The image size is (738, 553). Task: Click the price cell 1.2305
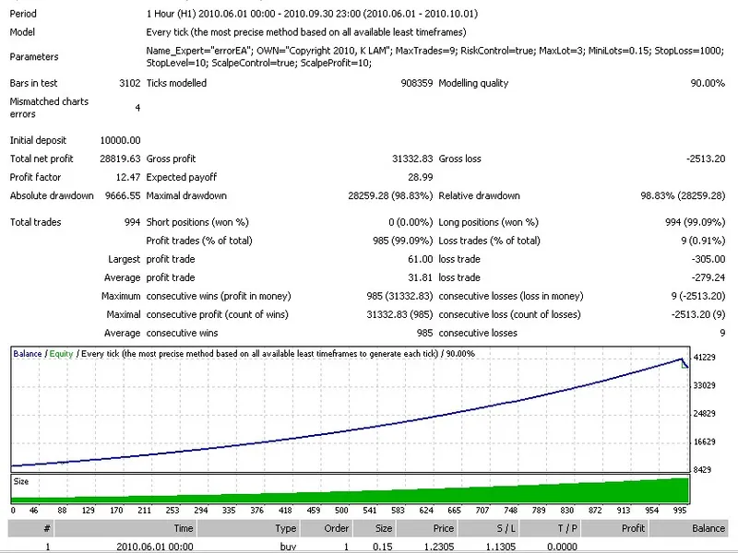(439, 547)
